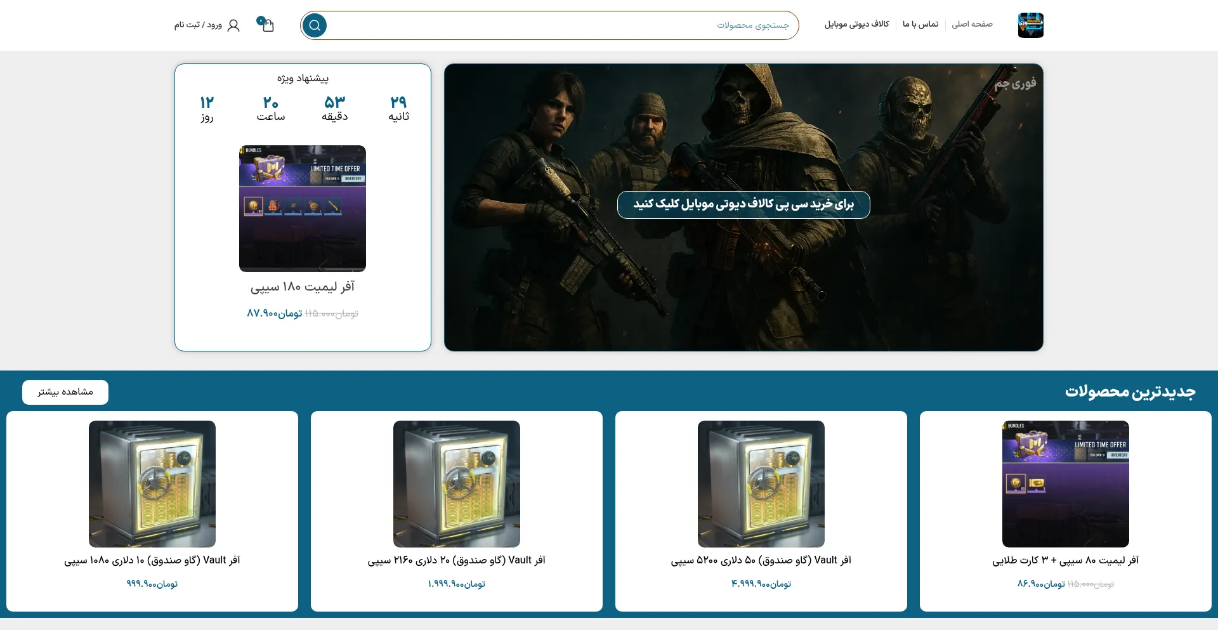Click the site logo in header

[1030, 25]
